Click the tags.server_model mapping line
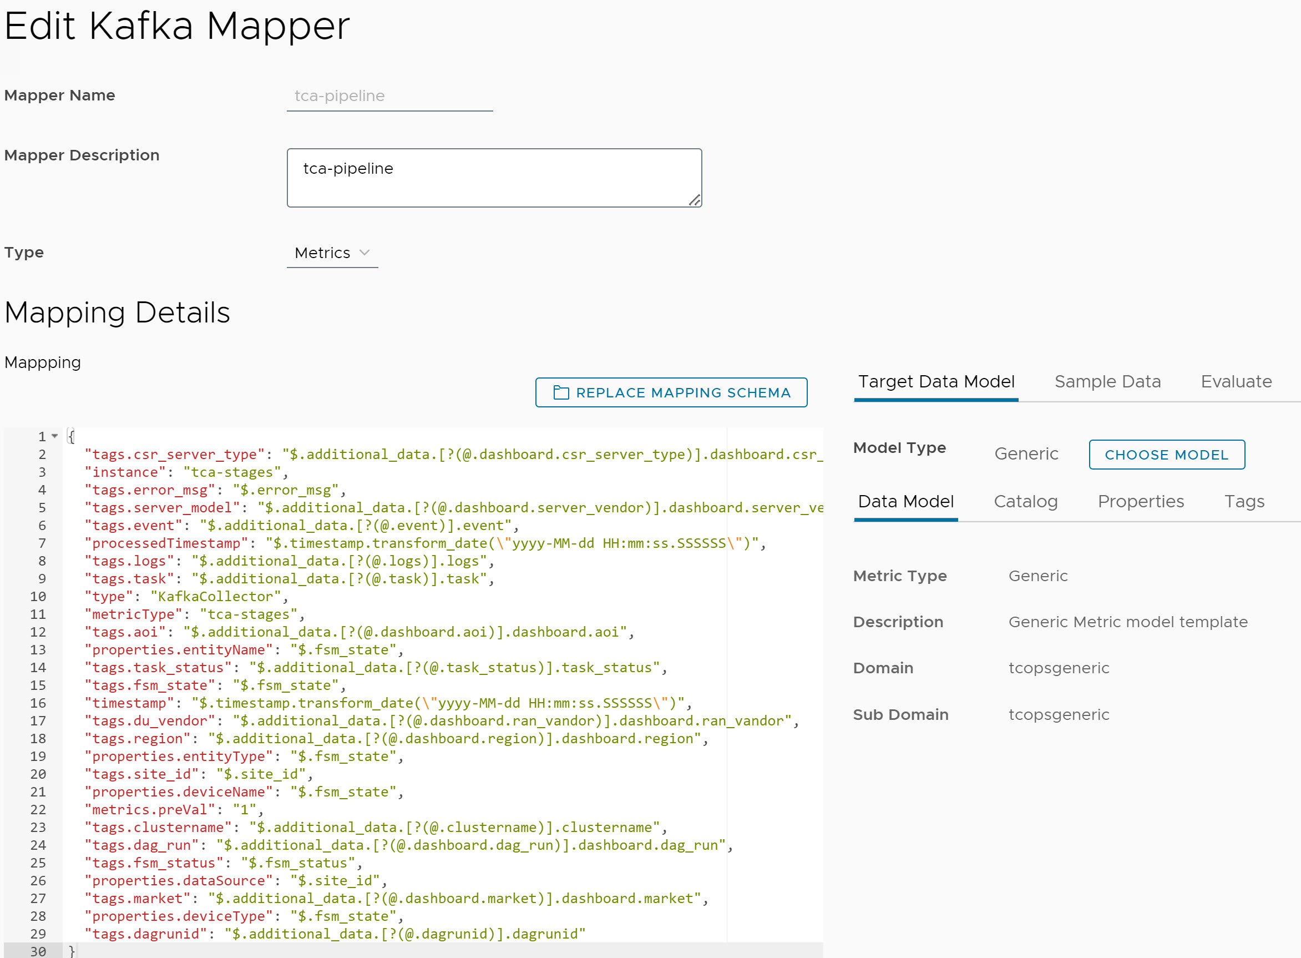 (453, 507)
